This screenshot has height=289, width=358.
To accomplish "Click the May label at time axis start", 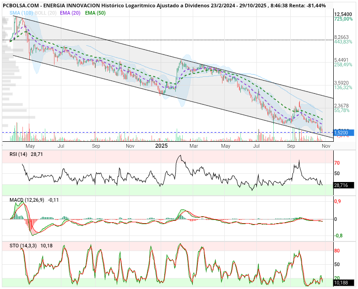I will tap(30, 146).
